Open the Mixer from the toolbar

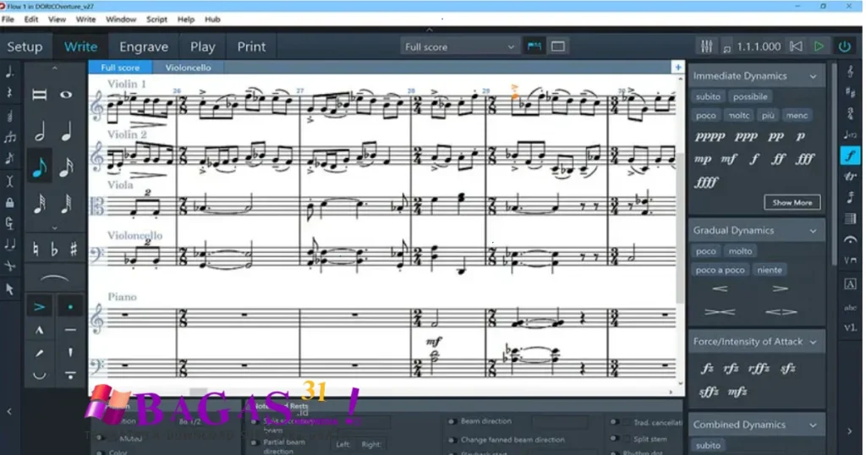(x=705, y=47)
